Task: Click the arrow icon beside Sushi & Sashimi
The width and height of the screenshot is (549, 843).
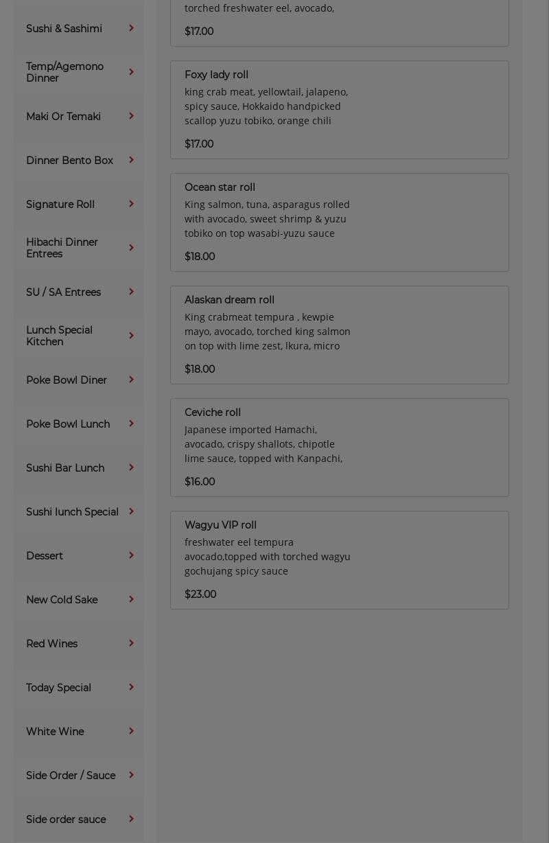Action: (x=131, y=28)
